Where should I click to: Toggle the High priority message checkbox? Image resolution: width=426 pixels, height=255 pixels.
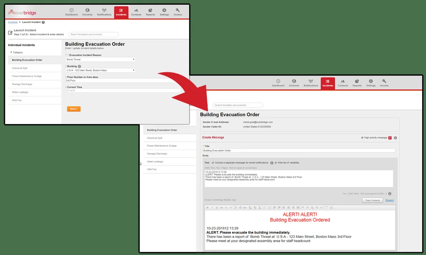pyautogui.click(x=362, y=137)
